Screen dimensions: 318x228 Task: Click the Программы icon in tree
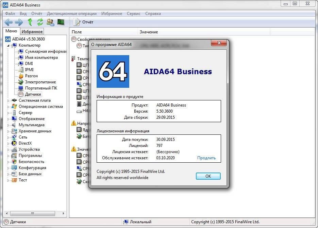[14, 156]
